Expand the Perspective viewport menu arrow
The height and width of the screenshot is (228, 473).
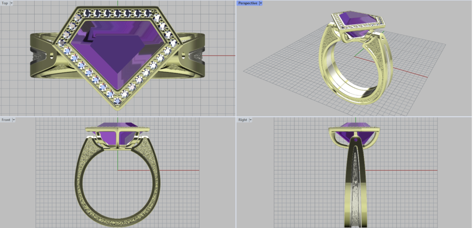[261, 3]
